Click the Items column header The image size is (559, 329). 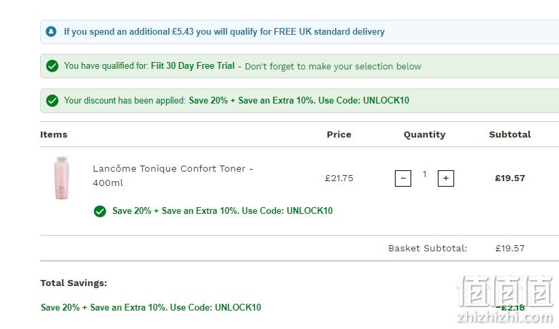tap(54, 134)
